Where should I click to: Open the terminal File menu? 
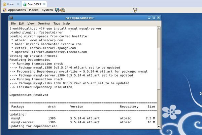pyautogui.click(x=13, y=24)
